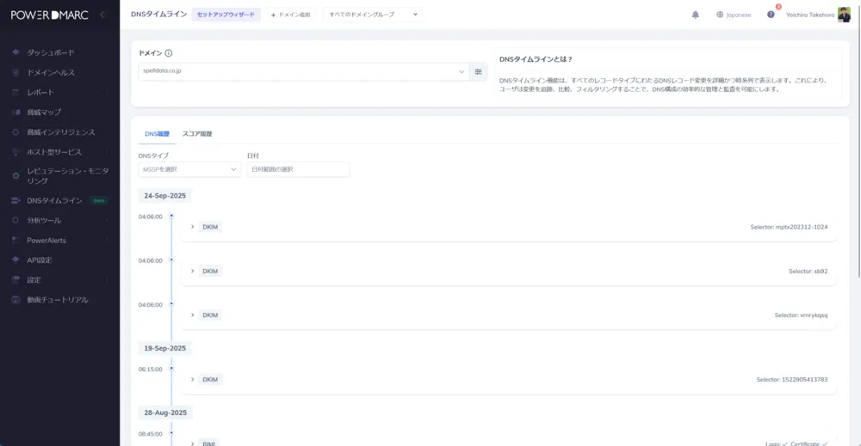Click the 脅威マップ map icon
861x446 pixels.
[15, 113]
